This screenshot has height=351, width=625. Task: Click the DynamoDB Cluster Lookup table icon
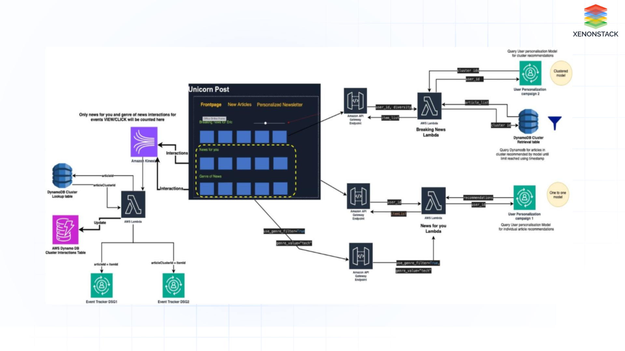[x=62, y=175]
